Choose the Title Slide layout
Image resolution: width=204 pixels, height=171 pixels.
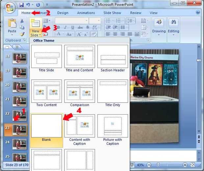tap(46, 59)
